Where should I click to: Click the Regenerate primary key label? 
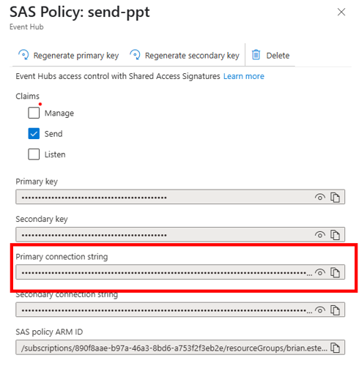(x=76, y=56)
